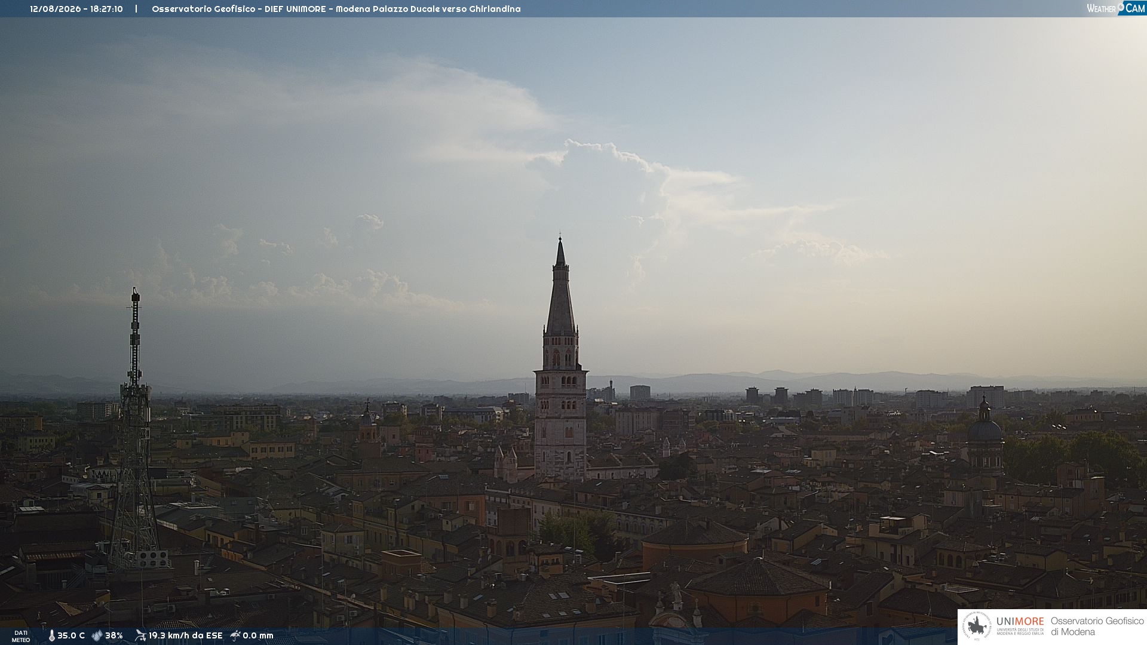The width and height of the screenshot is (1147, 645).
Task: Click the rain umbrella icon
Action: (235, 635)
